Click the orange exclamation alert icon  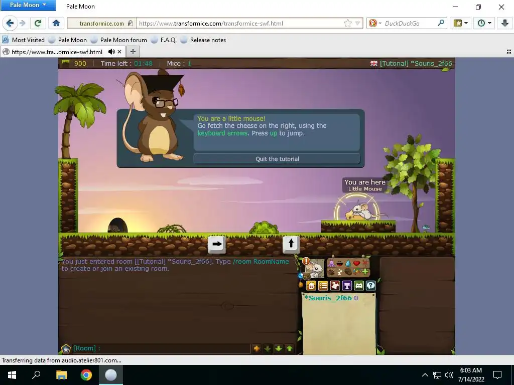(306, 261)
